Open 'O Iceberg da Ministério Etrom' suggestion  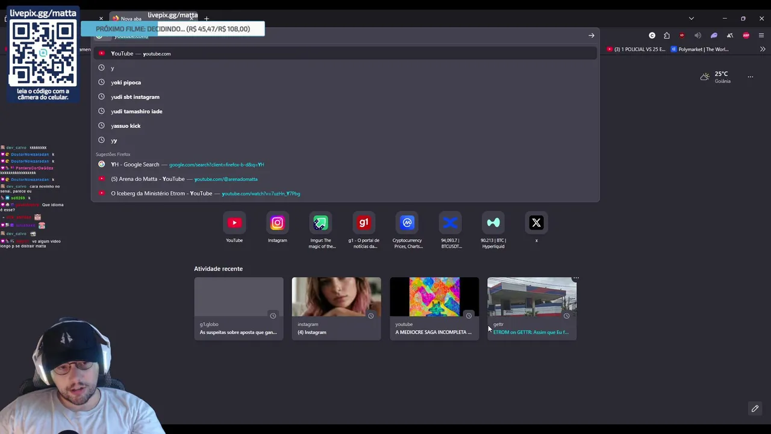(345, 193)
